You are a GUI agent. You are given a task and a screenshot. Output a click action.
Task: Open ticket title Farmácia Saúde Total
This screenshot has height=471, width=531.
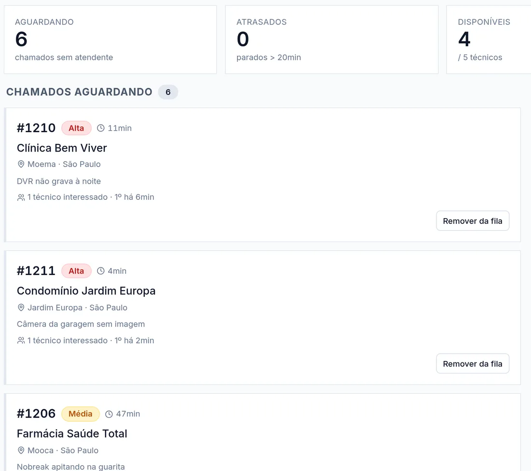click(x=72, y=434)
